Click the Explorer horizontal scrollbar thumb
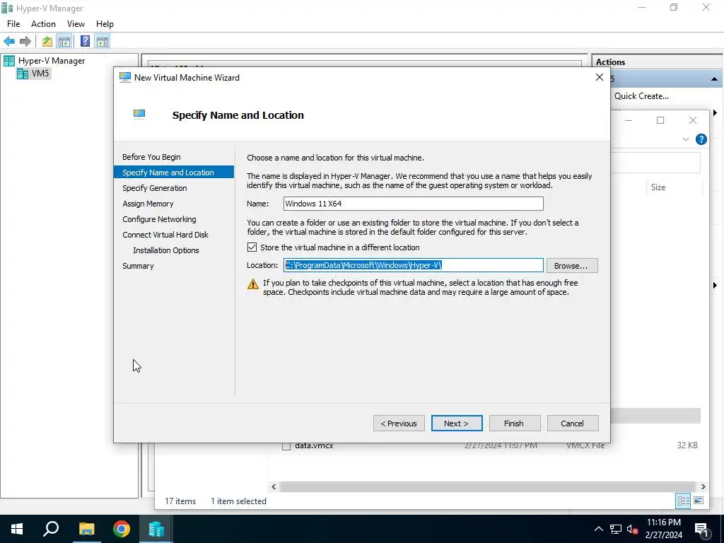This screenshot has width=724, height=543. tap(487, 486)
